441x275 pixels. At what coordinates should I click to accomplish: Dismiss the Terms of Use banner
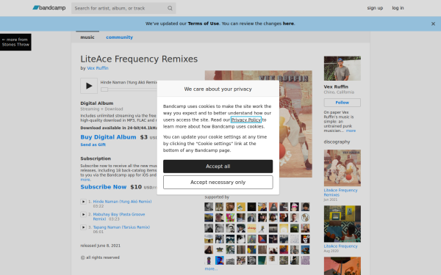[433, 24]
